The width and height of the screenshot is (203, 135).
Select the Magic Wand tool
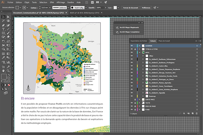click(x=3, y=21)
